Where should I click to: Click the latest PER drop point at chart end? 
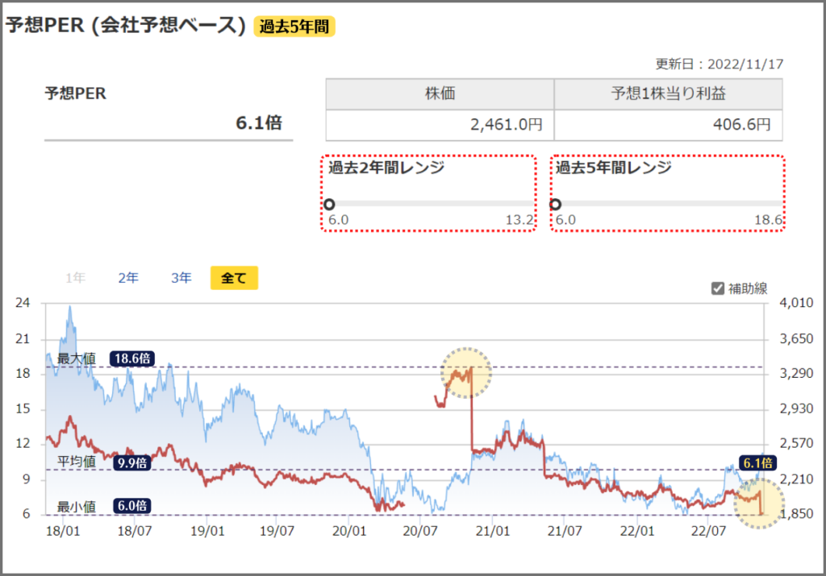(761, 513)
